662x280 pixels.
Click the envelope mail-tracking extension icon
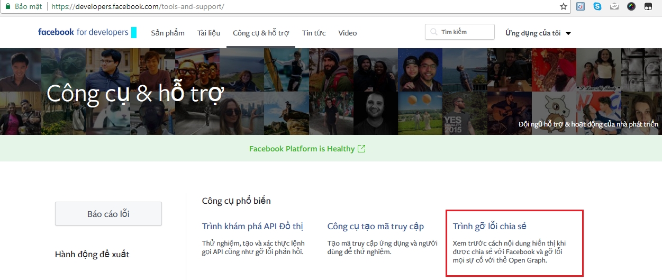(x=614, y=7)
